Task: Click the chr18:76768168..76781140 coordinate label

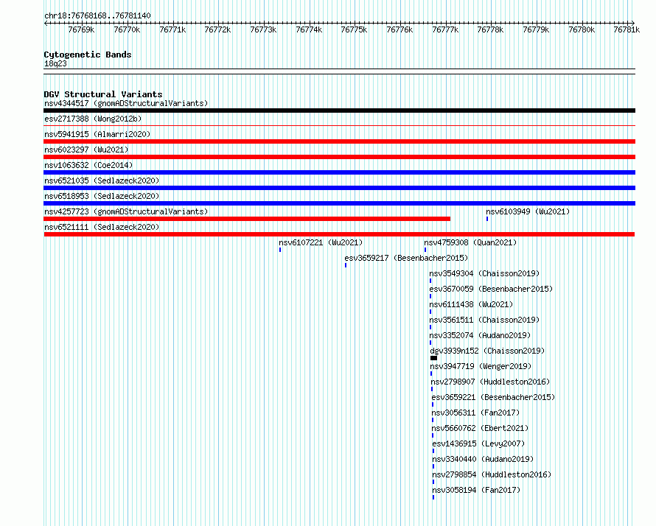Action: tap(97, 15)
